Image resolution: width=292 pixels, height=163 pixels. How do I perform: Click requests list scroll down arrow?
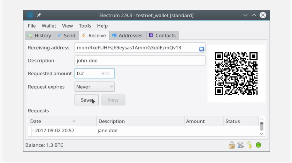261,134
